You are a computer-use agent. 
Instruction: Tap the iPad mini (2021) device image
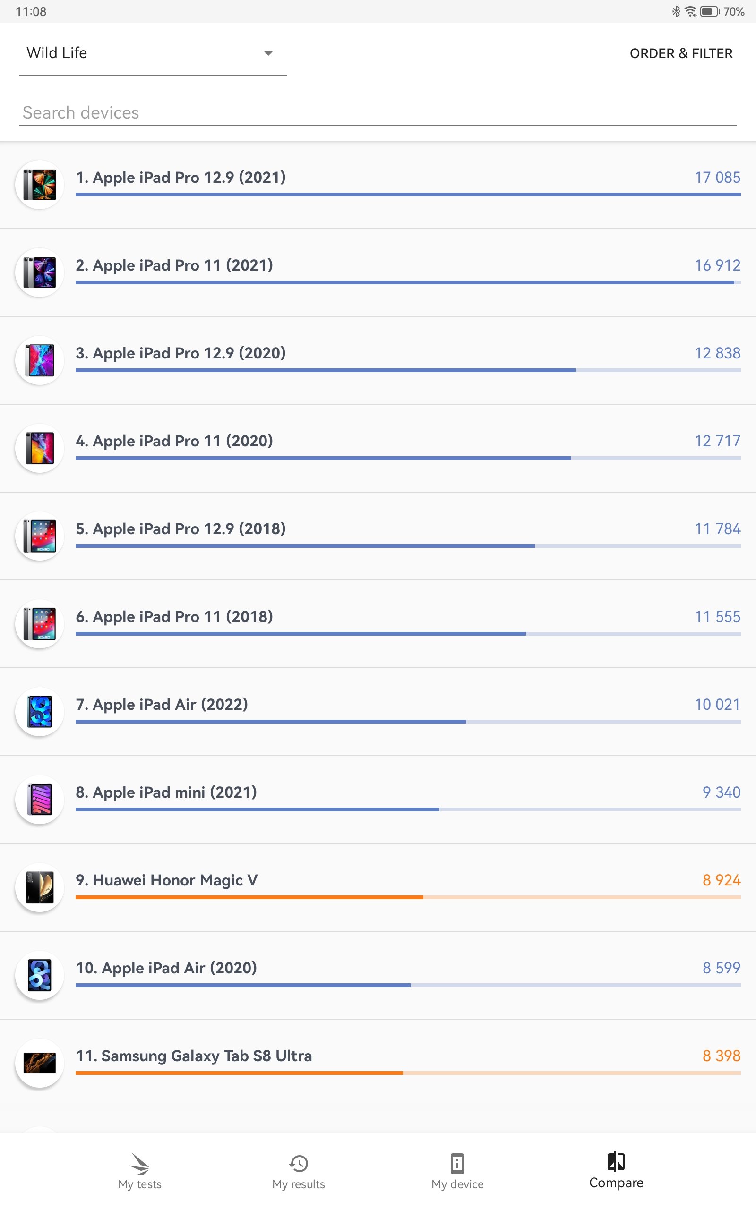click(40, 800)
